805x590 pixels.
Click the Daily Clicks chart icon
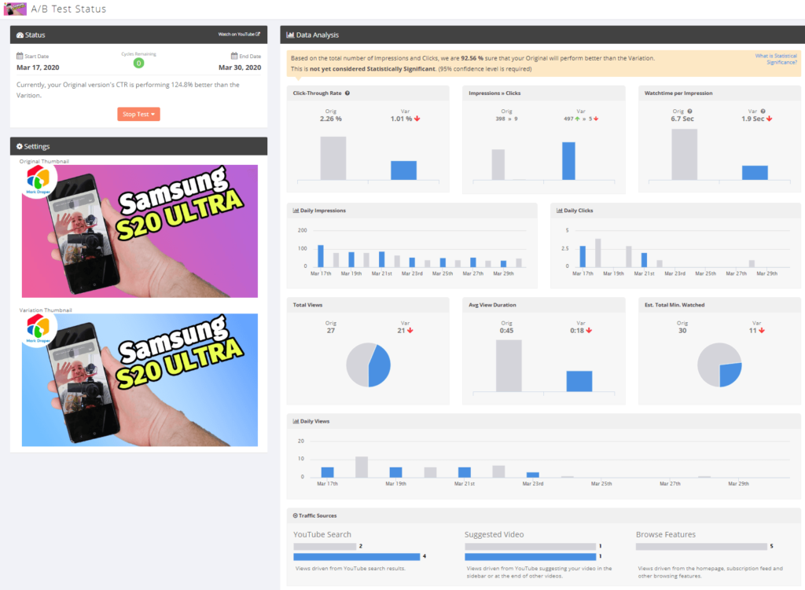[560, 211]
